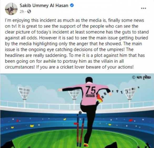This screenshot has width=154, height=148.
Task: Click the copyright watermark on the image
Action: click(141, 77)
